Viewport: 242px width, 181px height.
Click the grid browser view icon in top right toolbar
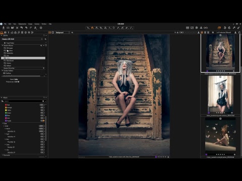[x=188, y=28]
